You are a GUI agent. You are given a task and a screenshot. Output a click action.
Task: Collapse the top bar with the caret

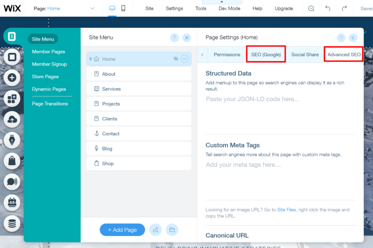pyautogui.click(x=222, y=2)
